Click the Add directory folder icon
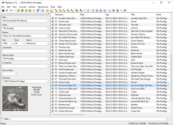The height and width of the screenshot is (125, 173). 22,11
